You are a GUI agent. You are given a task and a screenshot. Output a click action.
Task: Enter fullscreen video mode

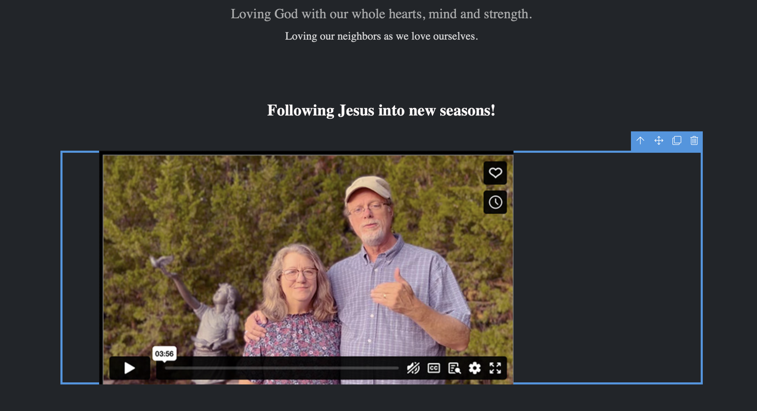click(495, 368)
